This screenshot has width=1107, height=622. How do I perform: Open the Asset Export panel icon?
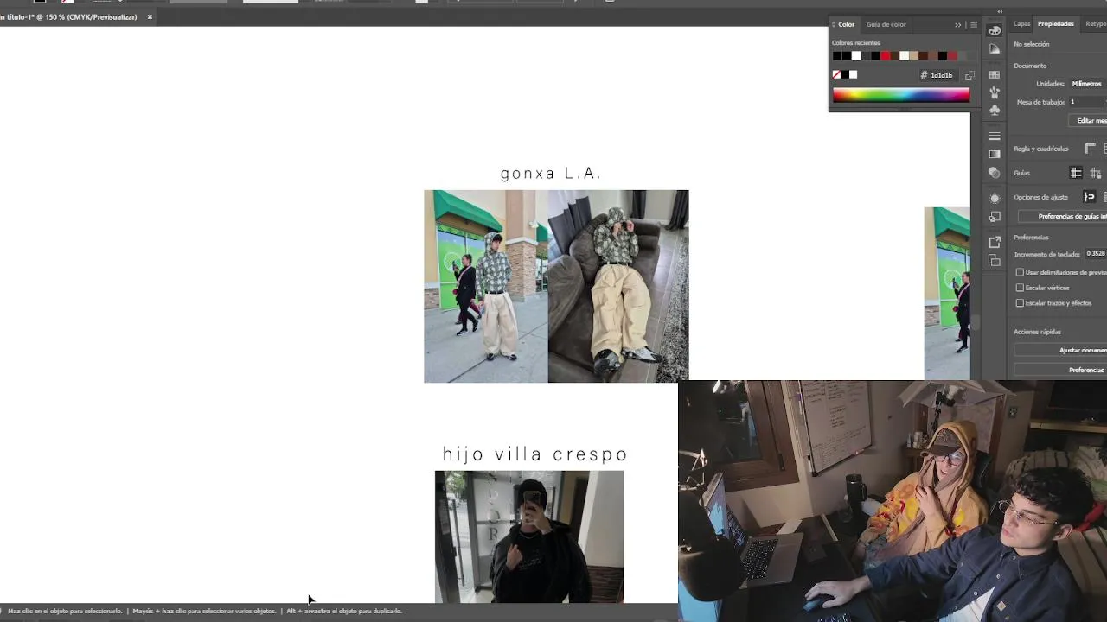995,242
